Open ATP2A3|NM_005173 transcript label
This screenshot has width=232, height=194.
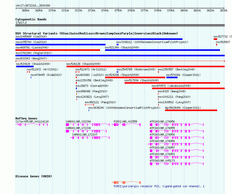(x=162, y=161)
